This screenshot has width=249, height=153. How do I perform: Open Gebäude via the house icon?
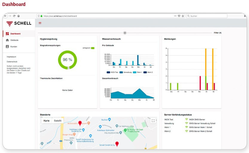(7, 40)
